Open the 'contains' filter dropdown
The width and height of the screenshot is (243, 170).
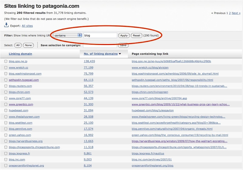67,35
